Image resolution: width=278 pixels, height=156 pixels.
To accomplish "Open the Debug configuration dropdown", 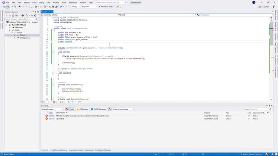I will (75, 7).
